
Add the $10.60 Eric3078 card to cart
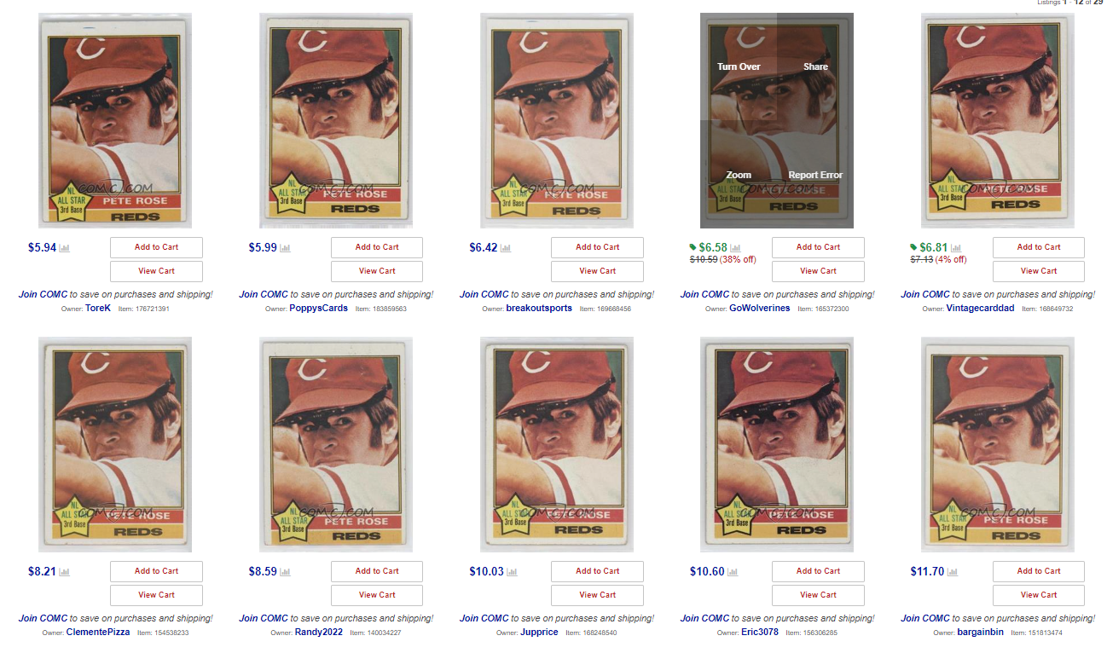click(818, 571)
